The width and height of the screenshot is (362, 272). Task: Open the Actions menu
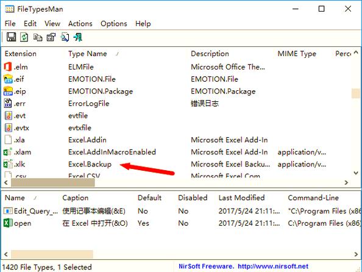coord(80,24)
